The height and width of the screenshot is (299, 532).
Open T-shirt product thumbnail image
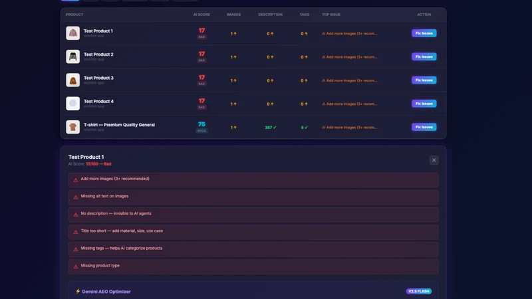tap(72, 127)
